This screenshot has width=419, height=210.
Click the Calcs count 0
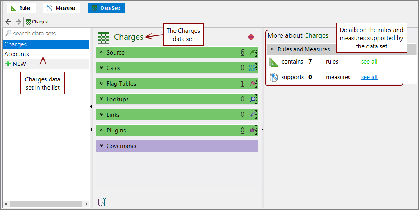(x=242, y=68)
